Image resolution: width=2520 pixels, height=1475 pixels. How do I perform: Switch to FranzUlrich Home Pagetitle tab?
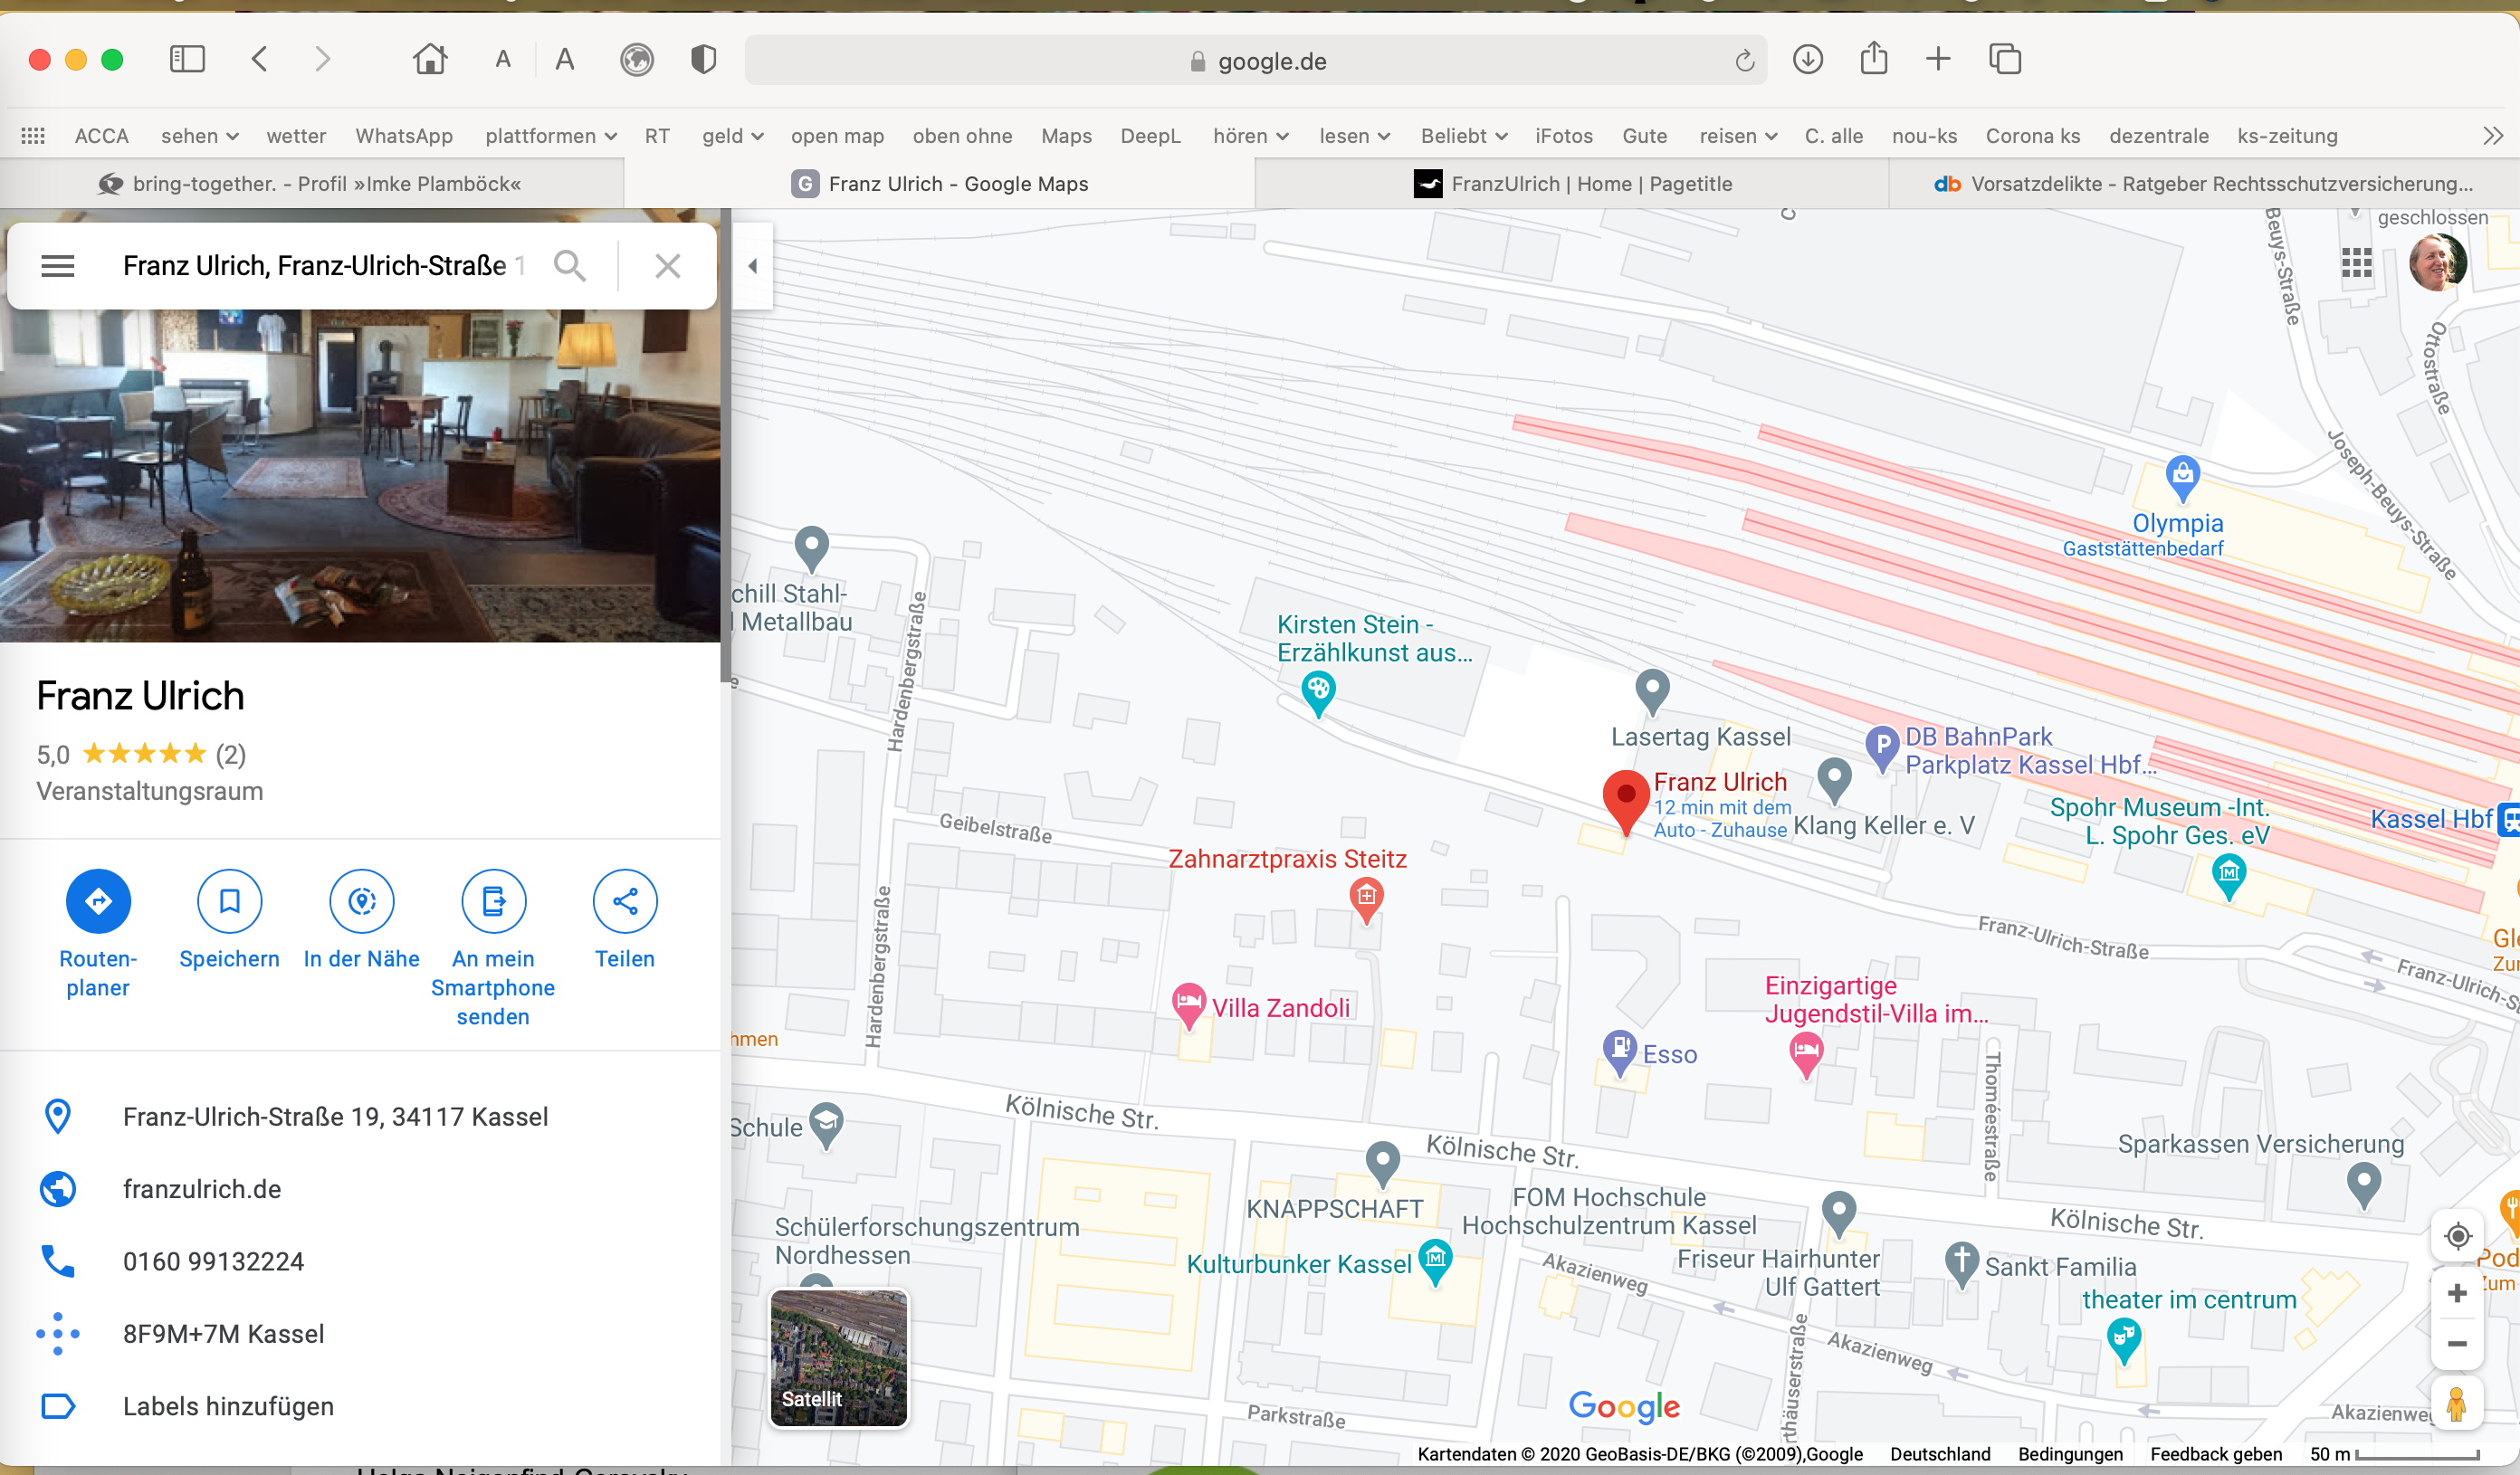[1572, 184]
